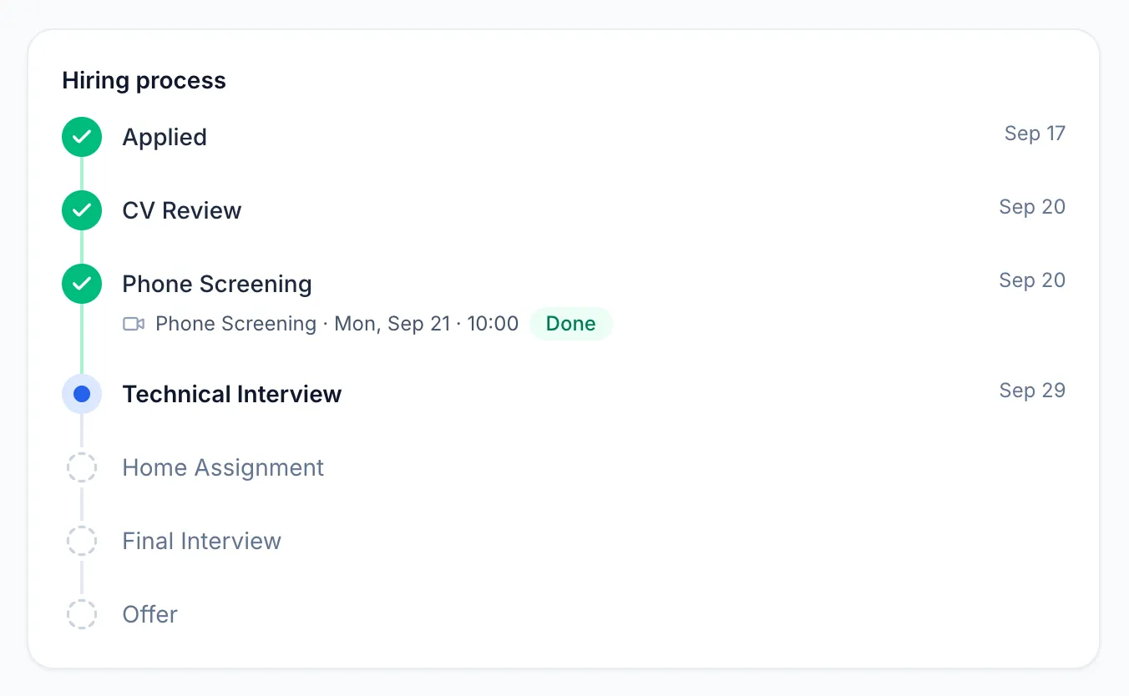Select the Phone Screening step's green checkmark
Image resolution: width=1129 pixels, height=696 pixels.
(82, 284)
